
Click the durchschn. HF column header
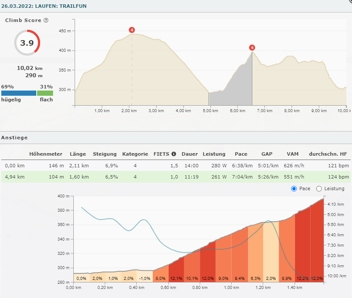[329, 154]
